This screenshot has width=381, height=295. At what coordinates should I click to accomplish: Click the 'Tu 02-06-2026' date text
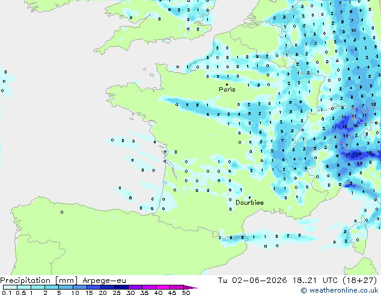(252, 281)
